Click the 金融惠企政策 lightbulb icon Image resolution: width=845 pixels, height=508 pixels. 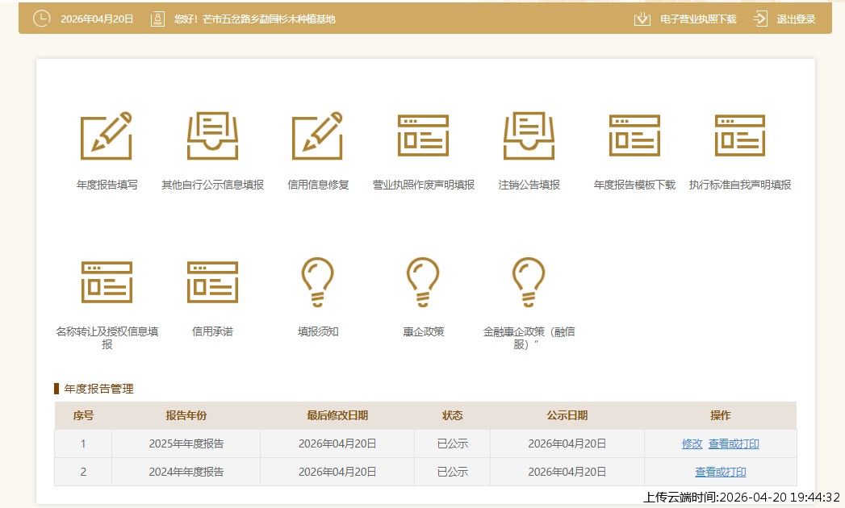(529, 282)
